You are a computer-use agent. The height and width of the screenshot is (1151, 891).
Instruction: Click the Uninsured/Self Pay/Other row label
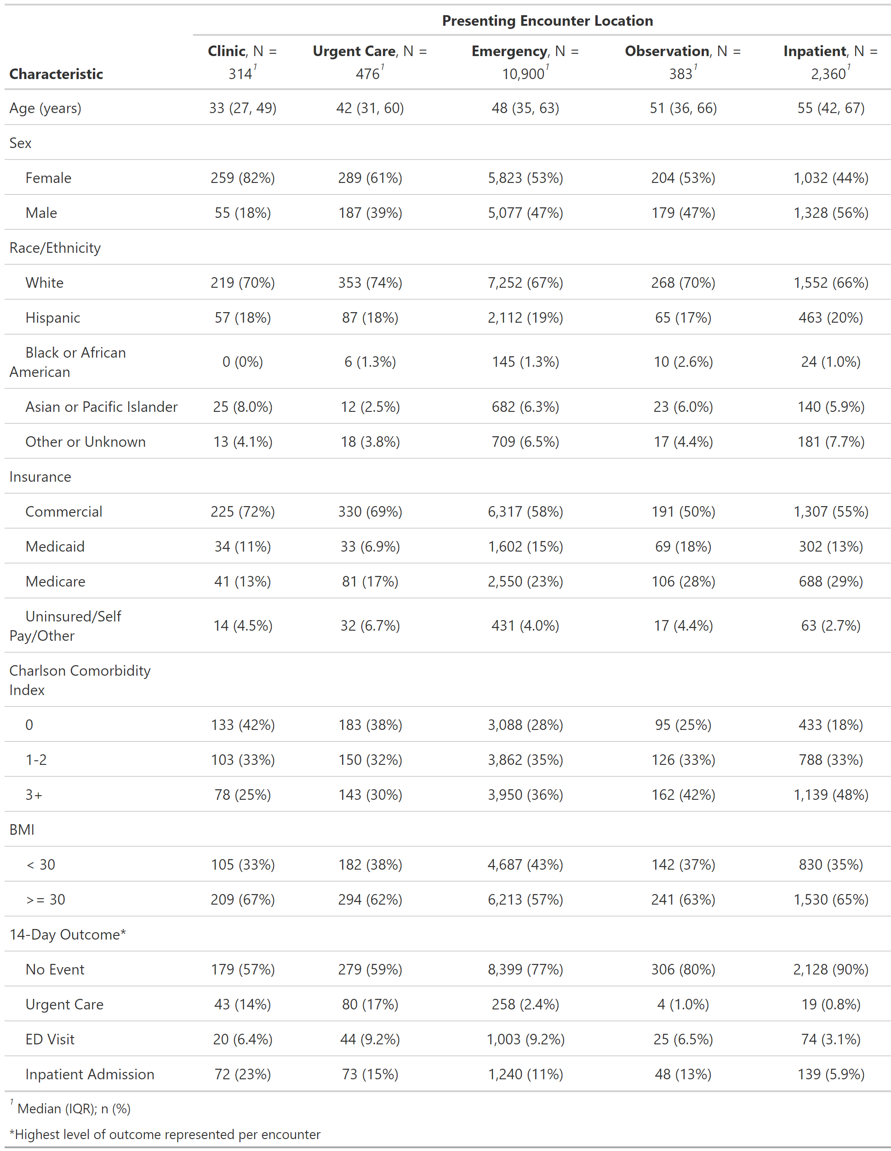pyautogui.click(x=65, y=626)
